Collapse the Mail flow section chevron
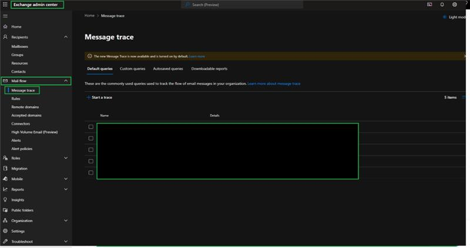This screenshot has height=248, width=470. pyautogui.click(x=66, y=81)
